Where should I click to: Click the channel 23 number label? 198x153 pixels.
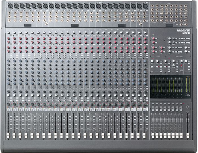[x=140, y=110]
